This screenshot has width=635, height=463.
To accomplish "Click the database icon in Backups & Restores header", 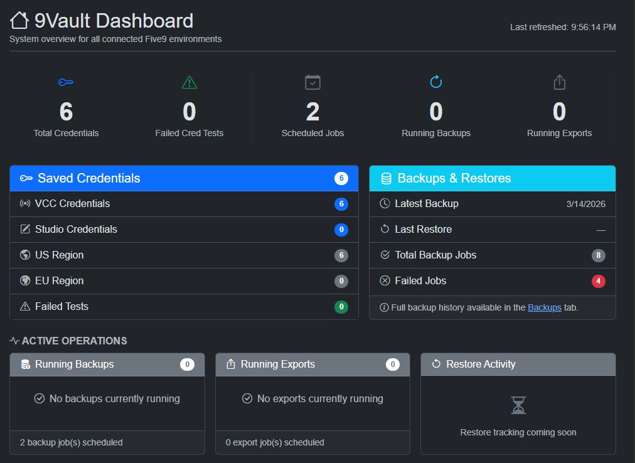I will [x=385, y=178].
